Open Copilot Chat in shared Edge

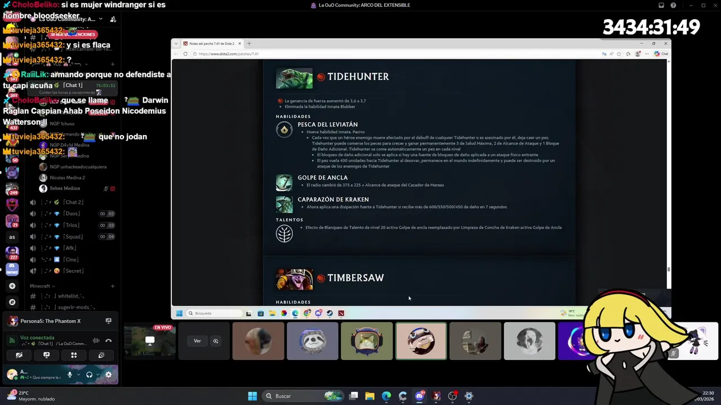661,54
